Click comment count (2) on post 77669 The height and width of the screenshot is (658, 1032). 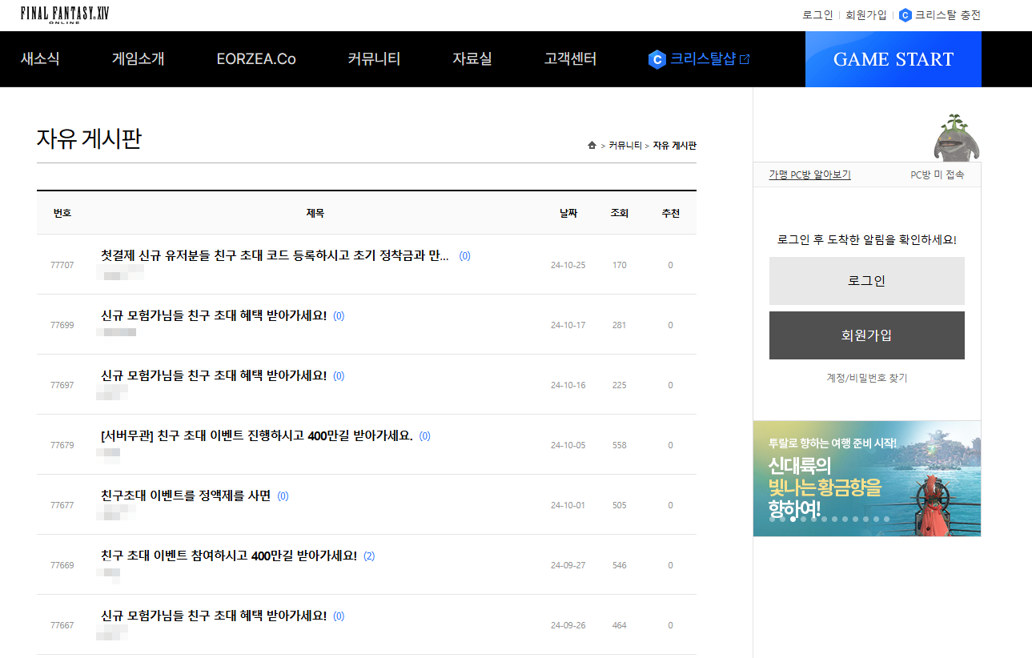pos(369,556)
